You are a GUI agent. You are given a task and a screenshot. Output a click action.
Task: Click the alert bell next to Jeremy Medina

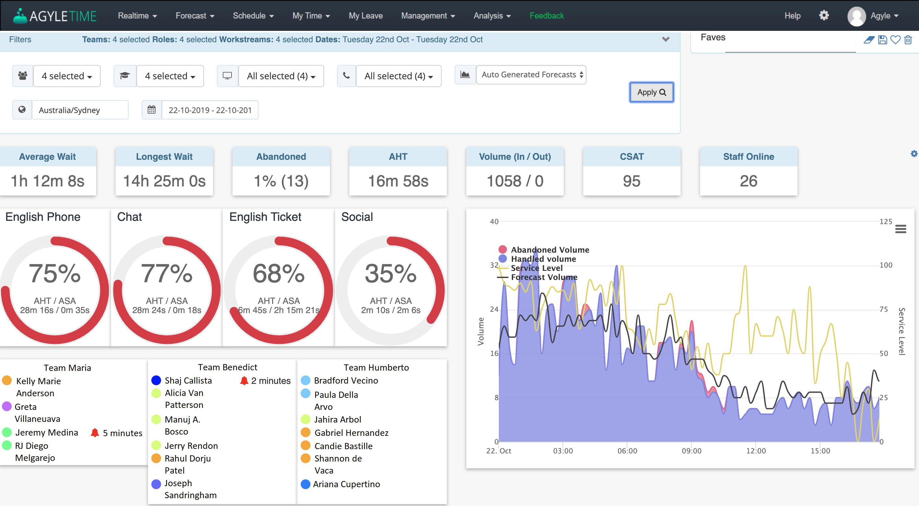[95, 432]
